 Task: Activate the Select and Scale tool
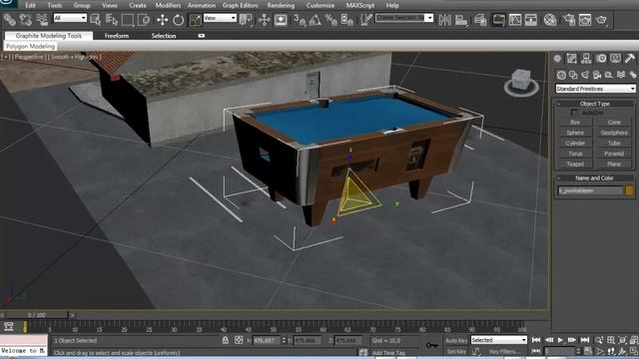tap(195, 20)
